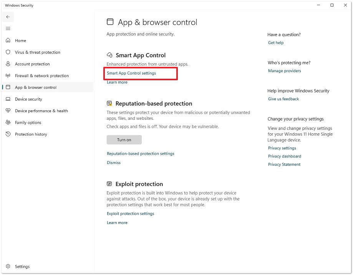Open Exploit protection settings link
The image size is (353, 275).
[x=131, y=214]
